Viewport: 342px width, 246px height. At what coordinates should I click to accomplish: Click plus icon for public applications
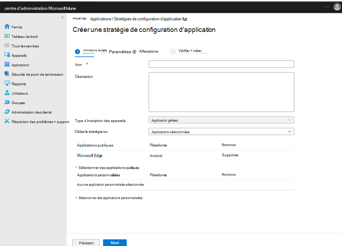click(76, 168)
